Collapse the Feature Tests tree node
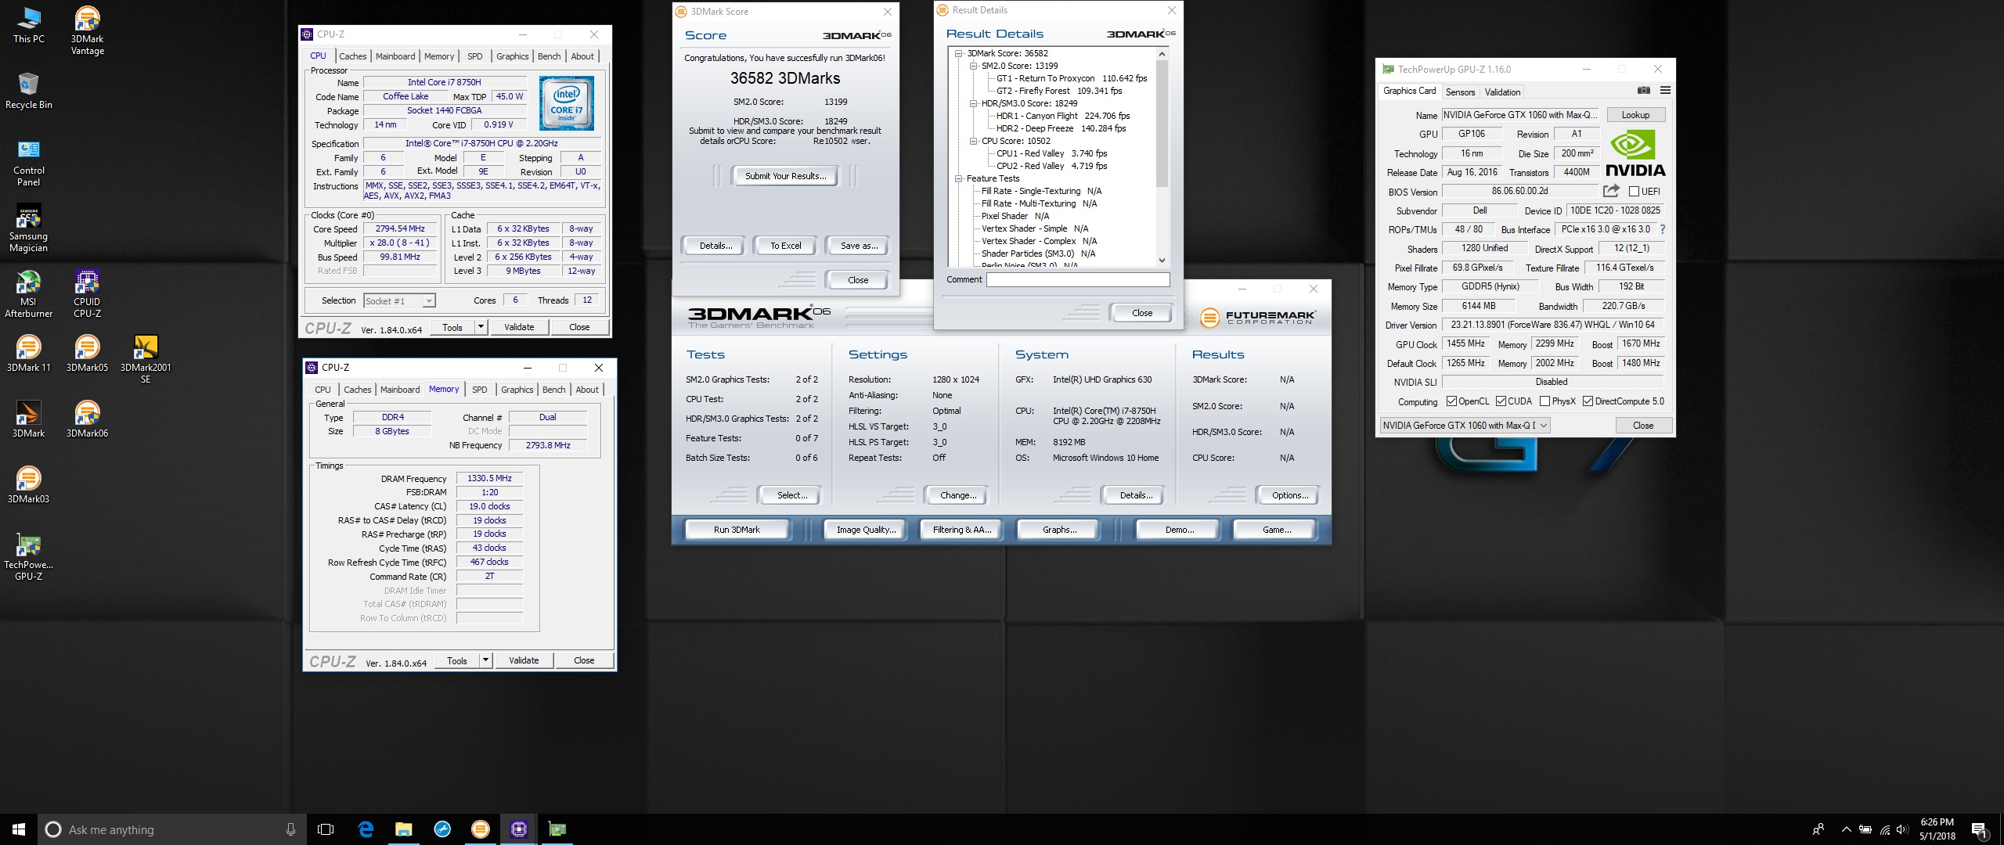 [958, 178]
